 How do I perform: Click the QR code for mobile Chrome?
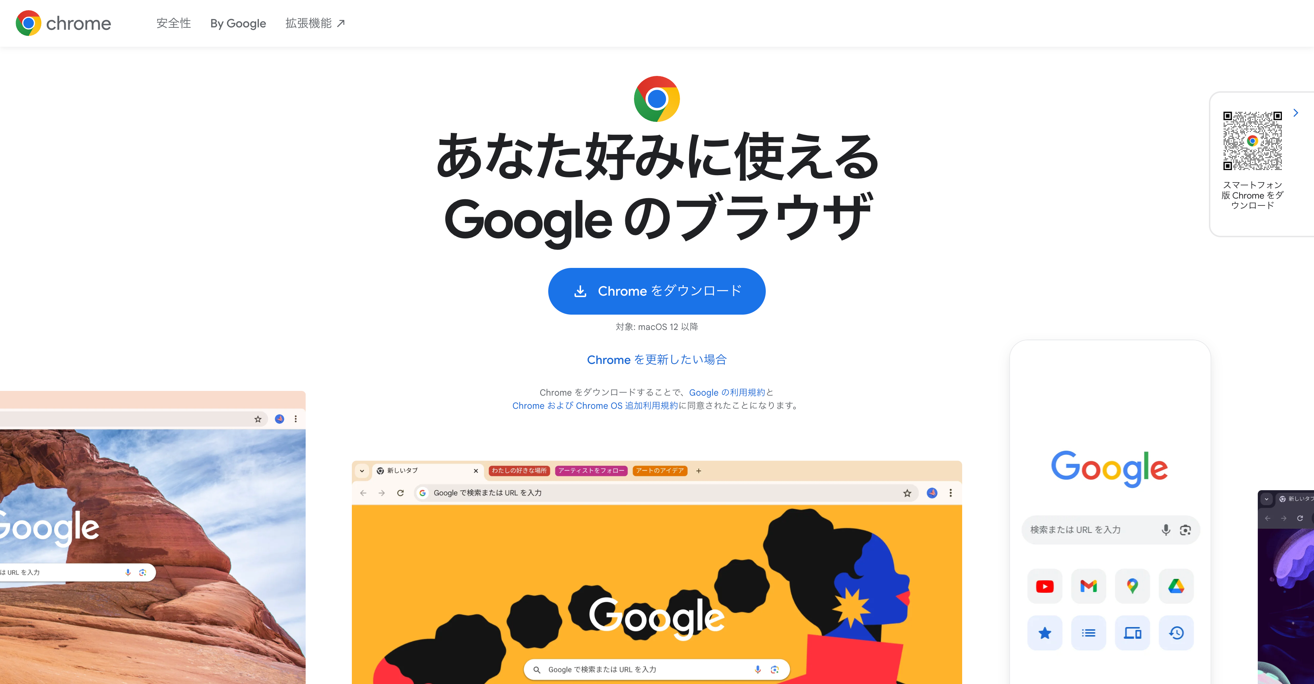click(x=1252, y=141)
